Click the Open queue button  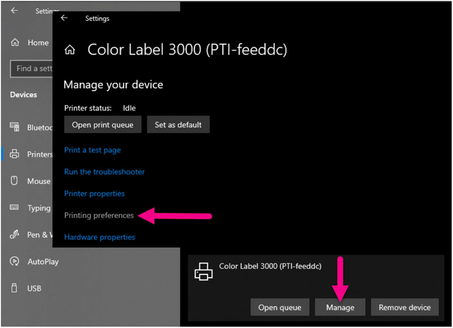[x=280, y=307]
